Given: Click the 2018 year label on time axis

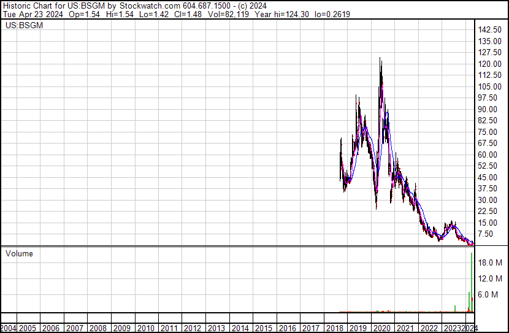Looking at the screenshot, I should [x=335, y=329].
